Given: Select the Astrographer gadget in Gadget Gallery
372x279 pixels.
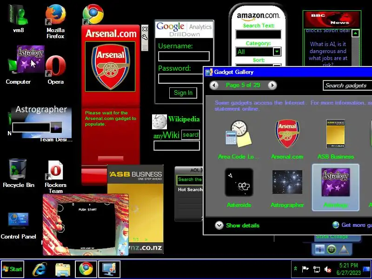Looking at the screenshot, I should tap(287, 188).
